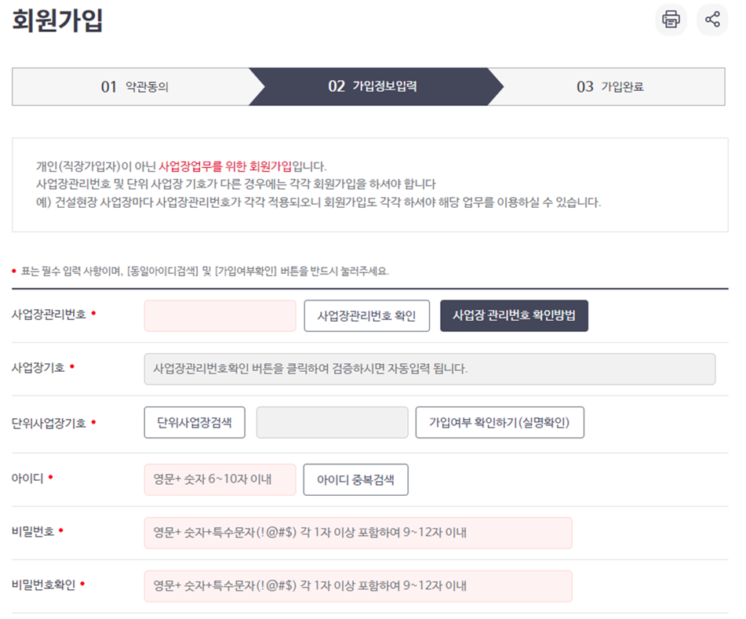Click the 사업장관리번호 input field
The image size is (746, 619).
click(x=220, y=315)
